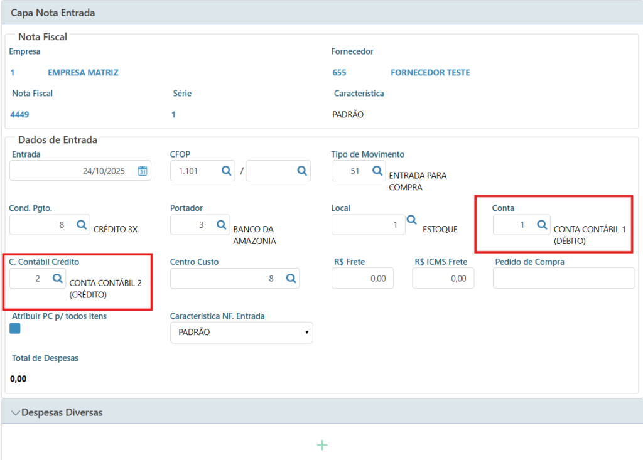Collapse the Despesas Diversas section

point(16,412)
